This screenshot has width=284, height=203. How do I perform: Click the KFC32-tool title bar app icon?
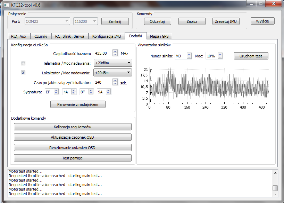pyautogui.click(x=6, y=4)
